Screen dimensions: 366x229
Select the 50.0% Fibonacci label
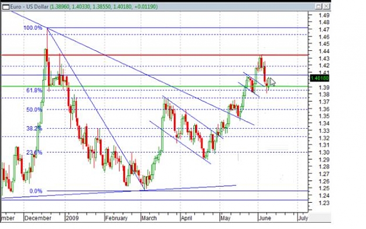pyautogui.click(x=34, y=110)
